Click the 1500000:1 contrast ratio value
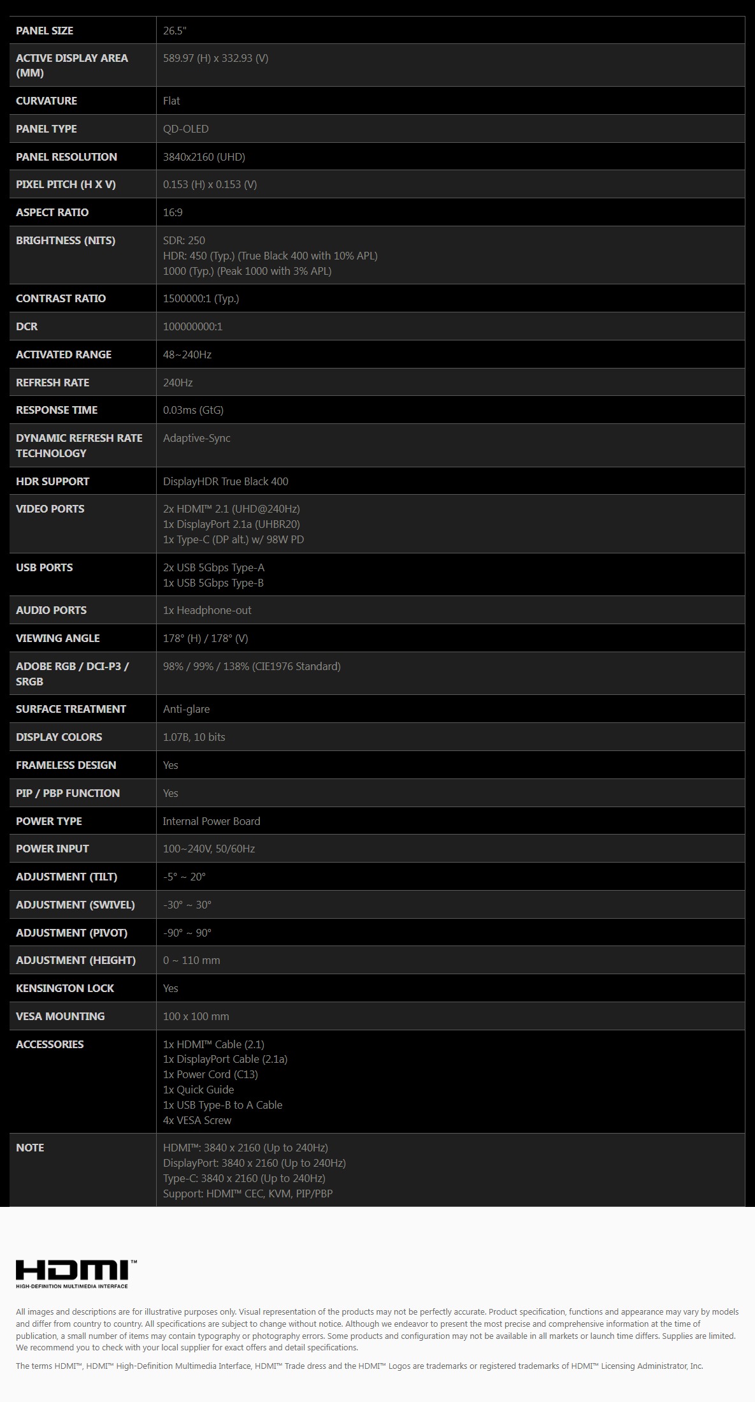The height and width of the screenshot is (1402, 755). point(201,298)
